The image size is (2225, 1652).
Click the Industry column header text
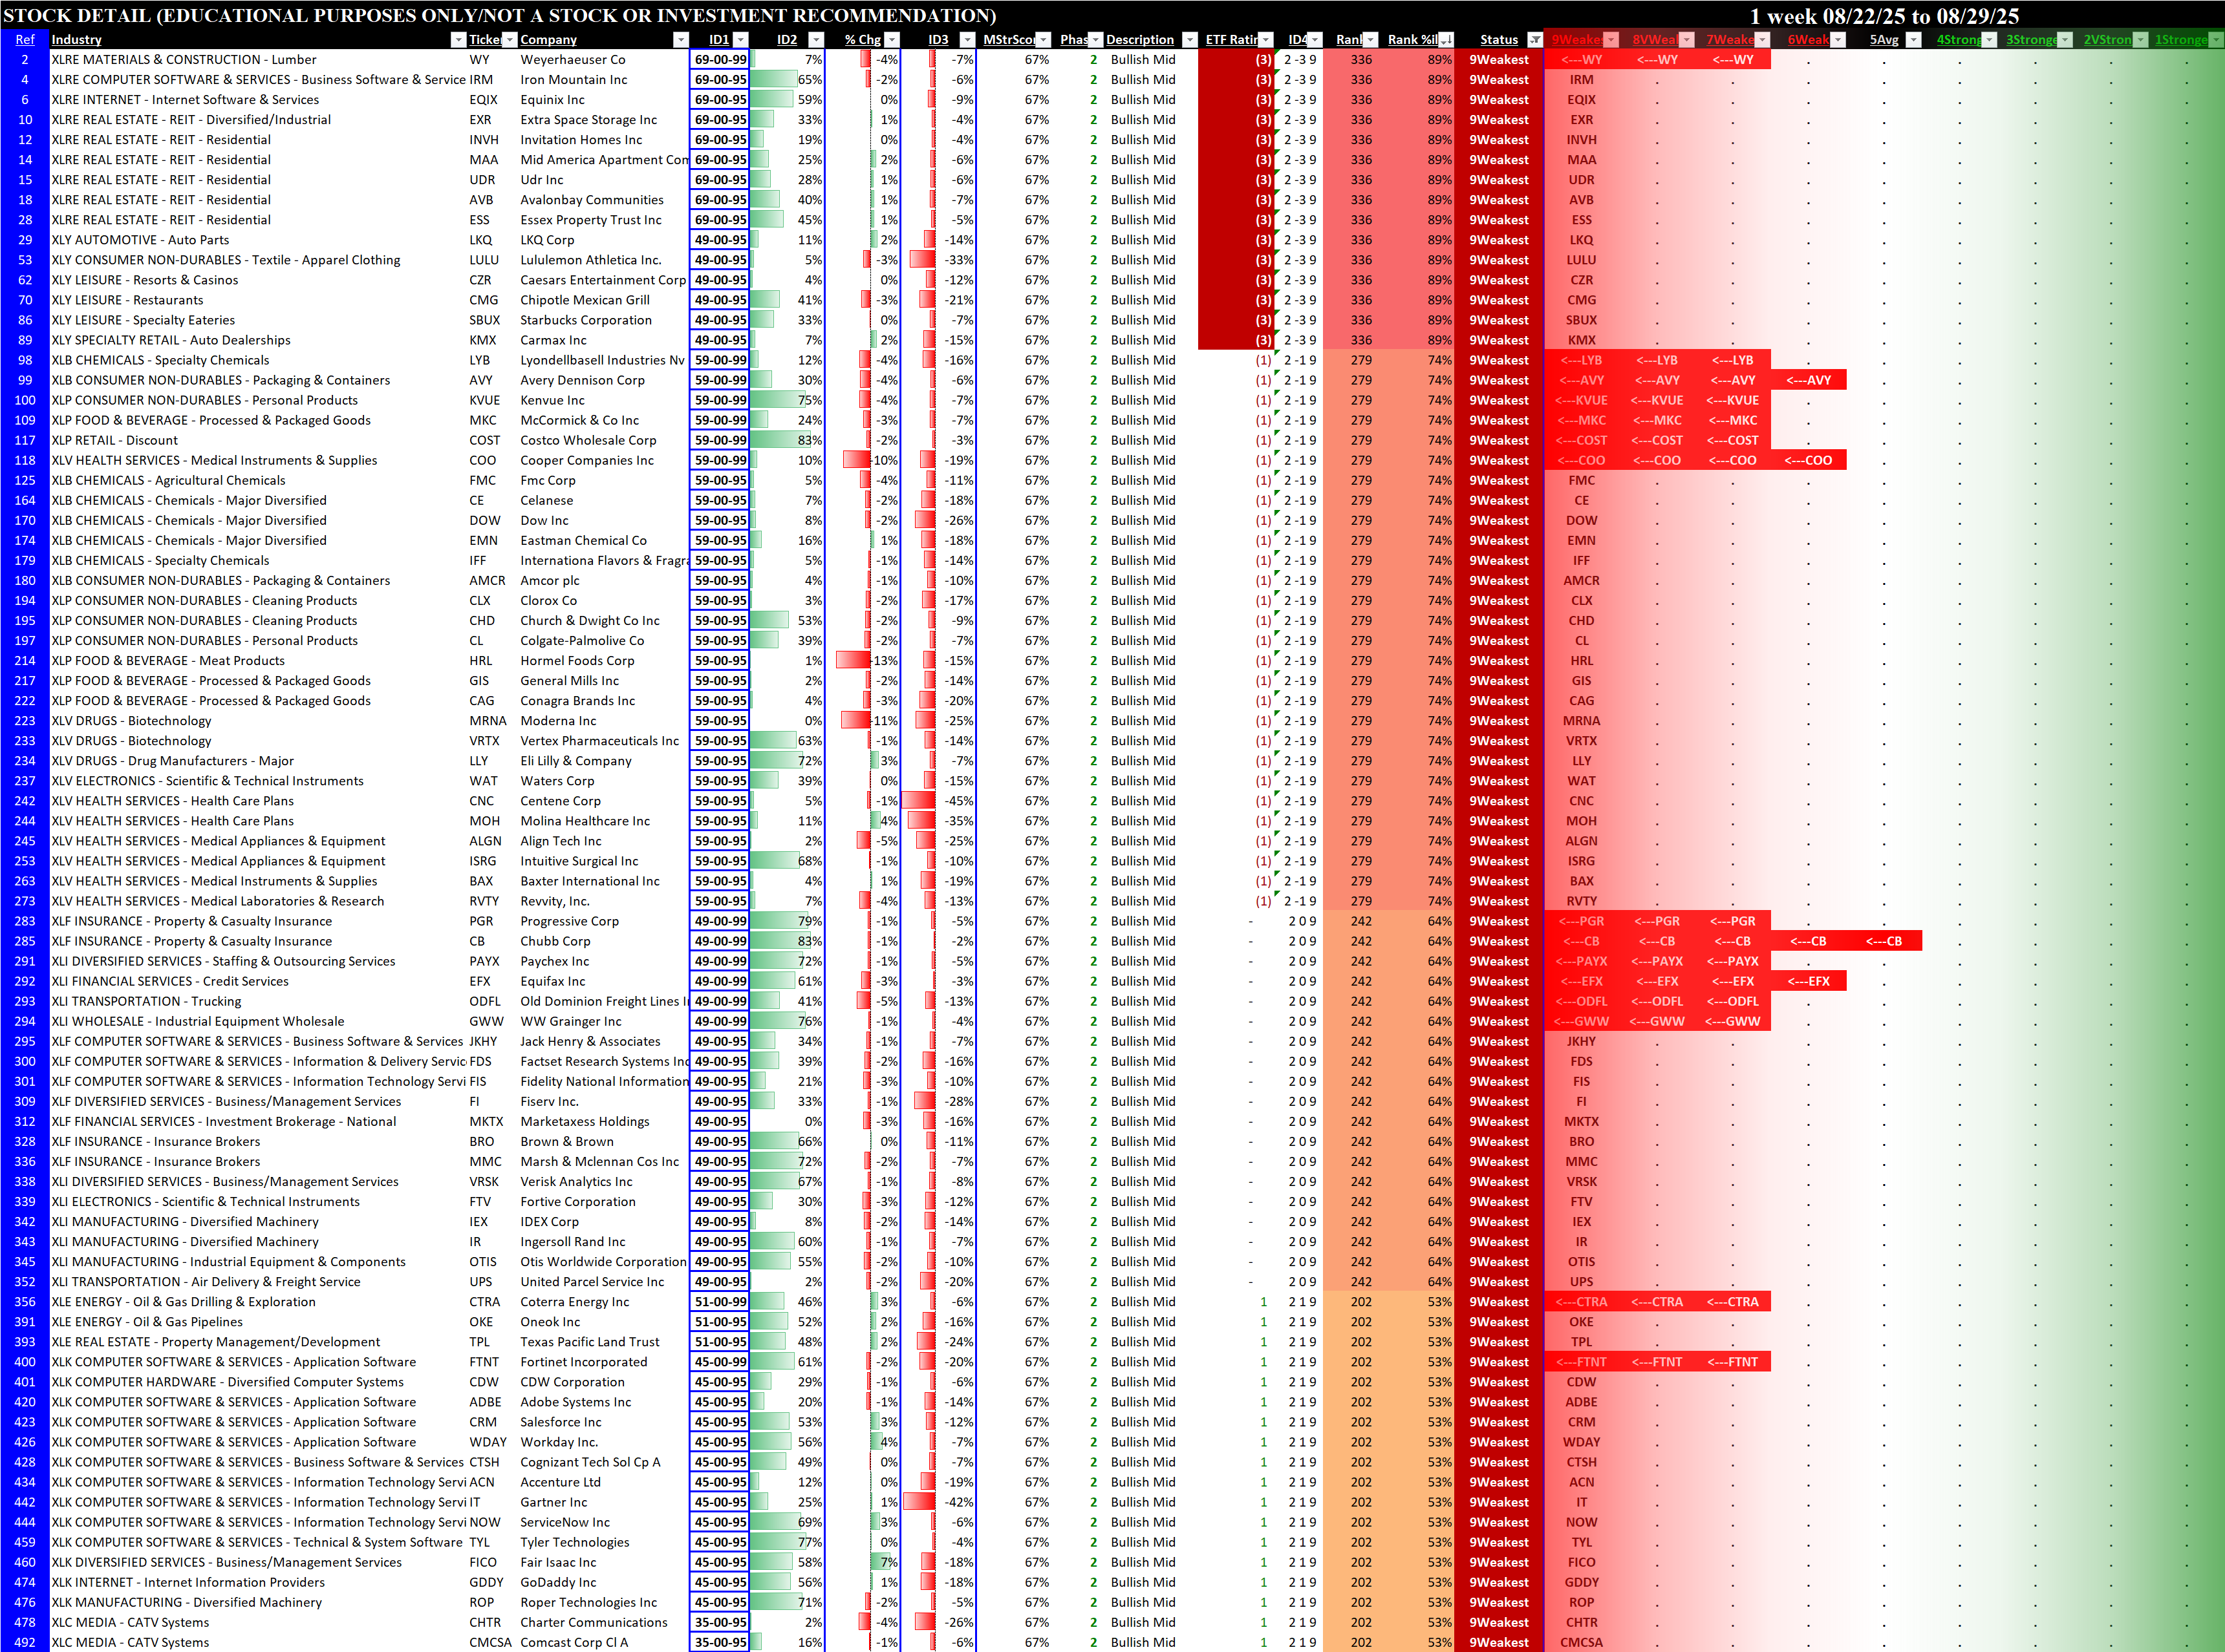[76, 40]
